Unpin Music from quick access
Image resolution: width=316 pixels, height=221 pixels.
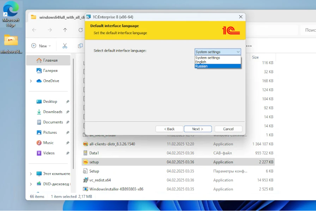(x=68, y=143)
